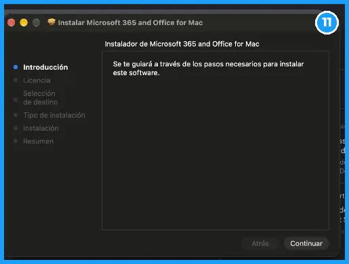The height and width of the screenshot is (264, 349).
Task: Select the Licencia step in the sidebar
Action: coord(37,81)
